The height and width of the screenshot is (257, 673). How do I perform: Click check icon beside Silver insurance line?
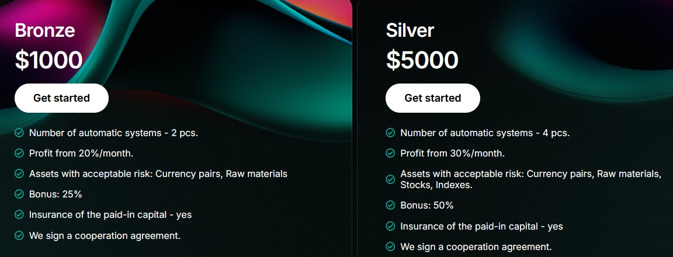tap(390, 226)
